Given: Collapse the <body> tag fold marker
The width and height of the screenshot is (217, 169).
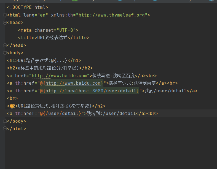Looking at the screenshot, I should click(x=5, y=53).
